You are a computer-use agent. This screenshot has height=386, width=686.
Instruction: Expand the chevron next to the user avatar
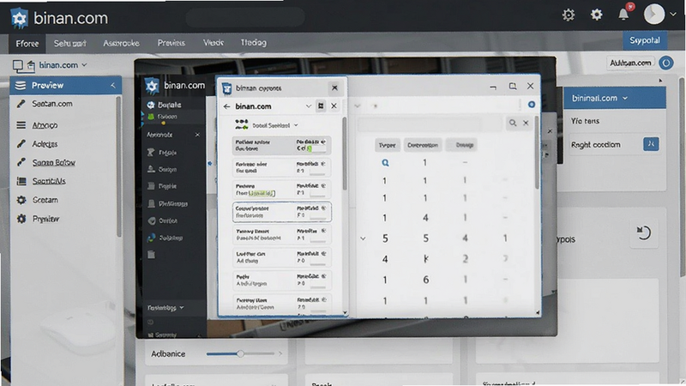click(673, 14)
